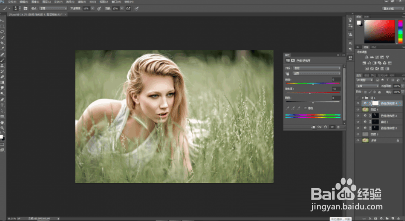Click the saturation value field
This screenshot has width=405, height=221.
point(336,89)
